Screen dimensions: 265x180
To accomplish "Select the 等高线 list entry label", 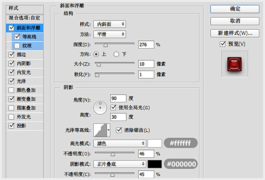I will coord(29,37).
